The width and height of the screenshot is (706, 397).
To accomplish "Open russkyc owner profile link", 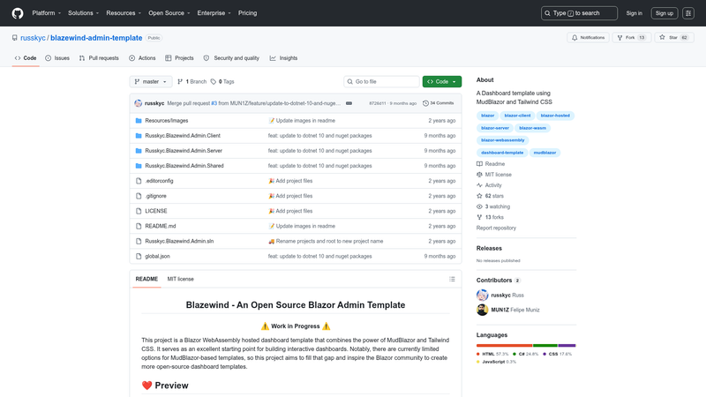I will click(x=33, y=38).
